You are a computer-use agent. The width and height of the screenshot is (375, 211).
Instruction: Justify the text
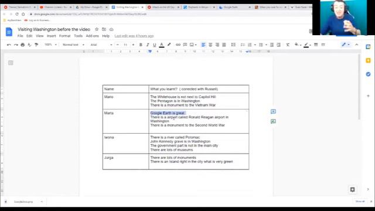point(224,45)
